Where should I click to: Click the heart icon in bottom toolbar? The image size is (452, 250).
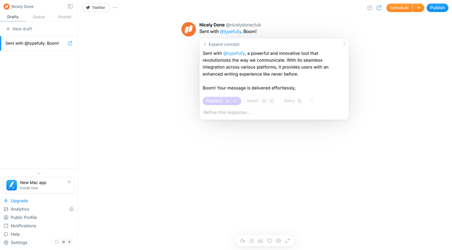tap(270, 241)
